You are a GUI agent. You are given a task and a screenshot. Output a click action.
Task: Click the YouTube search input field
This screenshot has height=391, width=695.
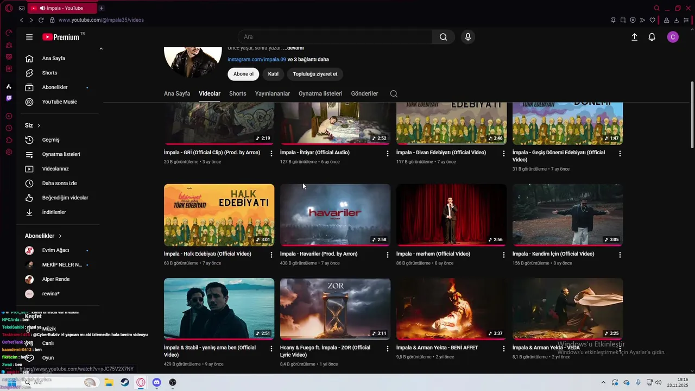[335, 37]
